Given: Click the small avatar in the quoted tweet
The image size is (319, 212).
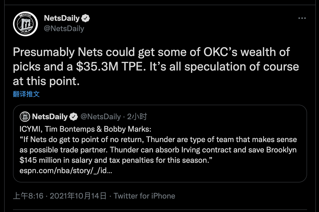Looking at the screenshot, I should coord(25,117).
